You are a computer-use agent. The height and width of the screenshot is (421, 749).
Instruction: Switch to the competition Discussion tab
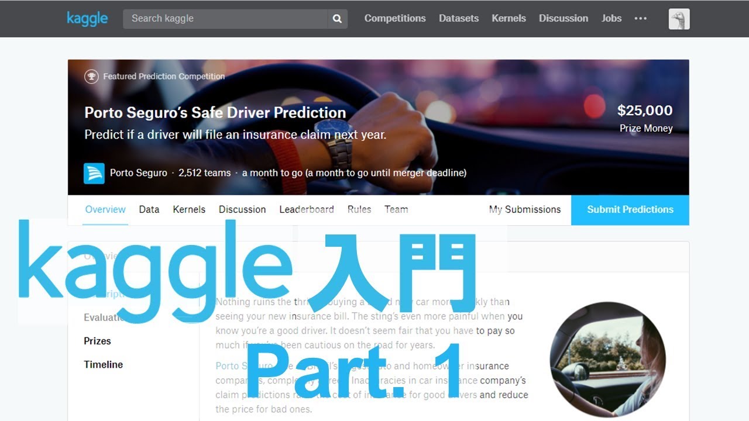242,209
